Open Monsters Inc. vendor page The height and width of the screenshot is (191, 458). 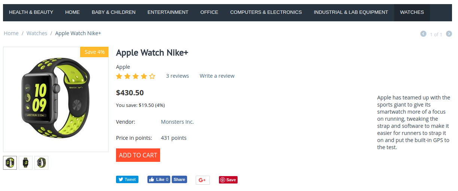click(x=177, y=122)
